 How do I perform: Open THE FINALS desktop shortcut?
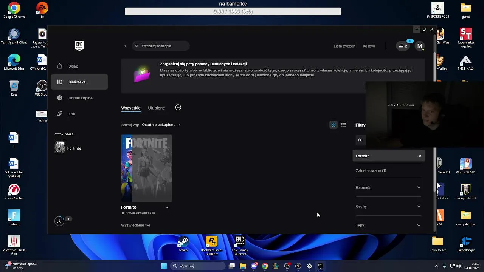pos(466,62)
